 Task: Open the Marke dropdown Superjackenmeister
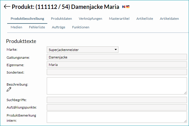(x=83, y=50)
